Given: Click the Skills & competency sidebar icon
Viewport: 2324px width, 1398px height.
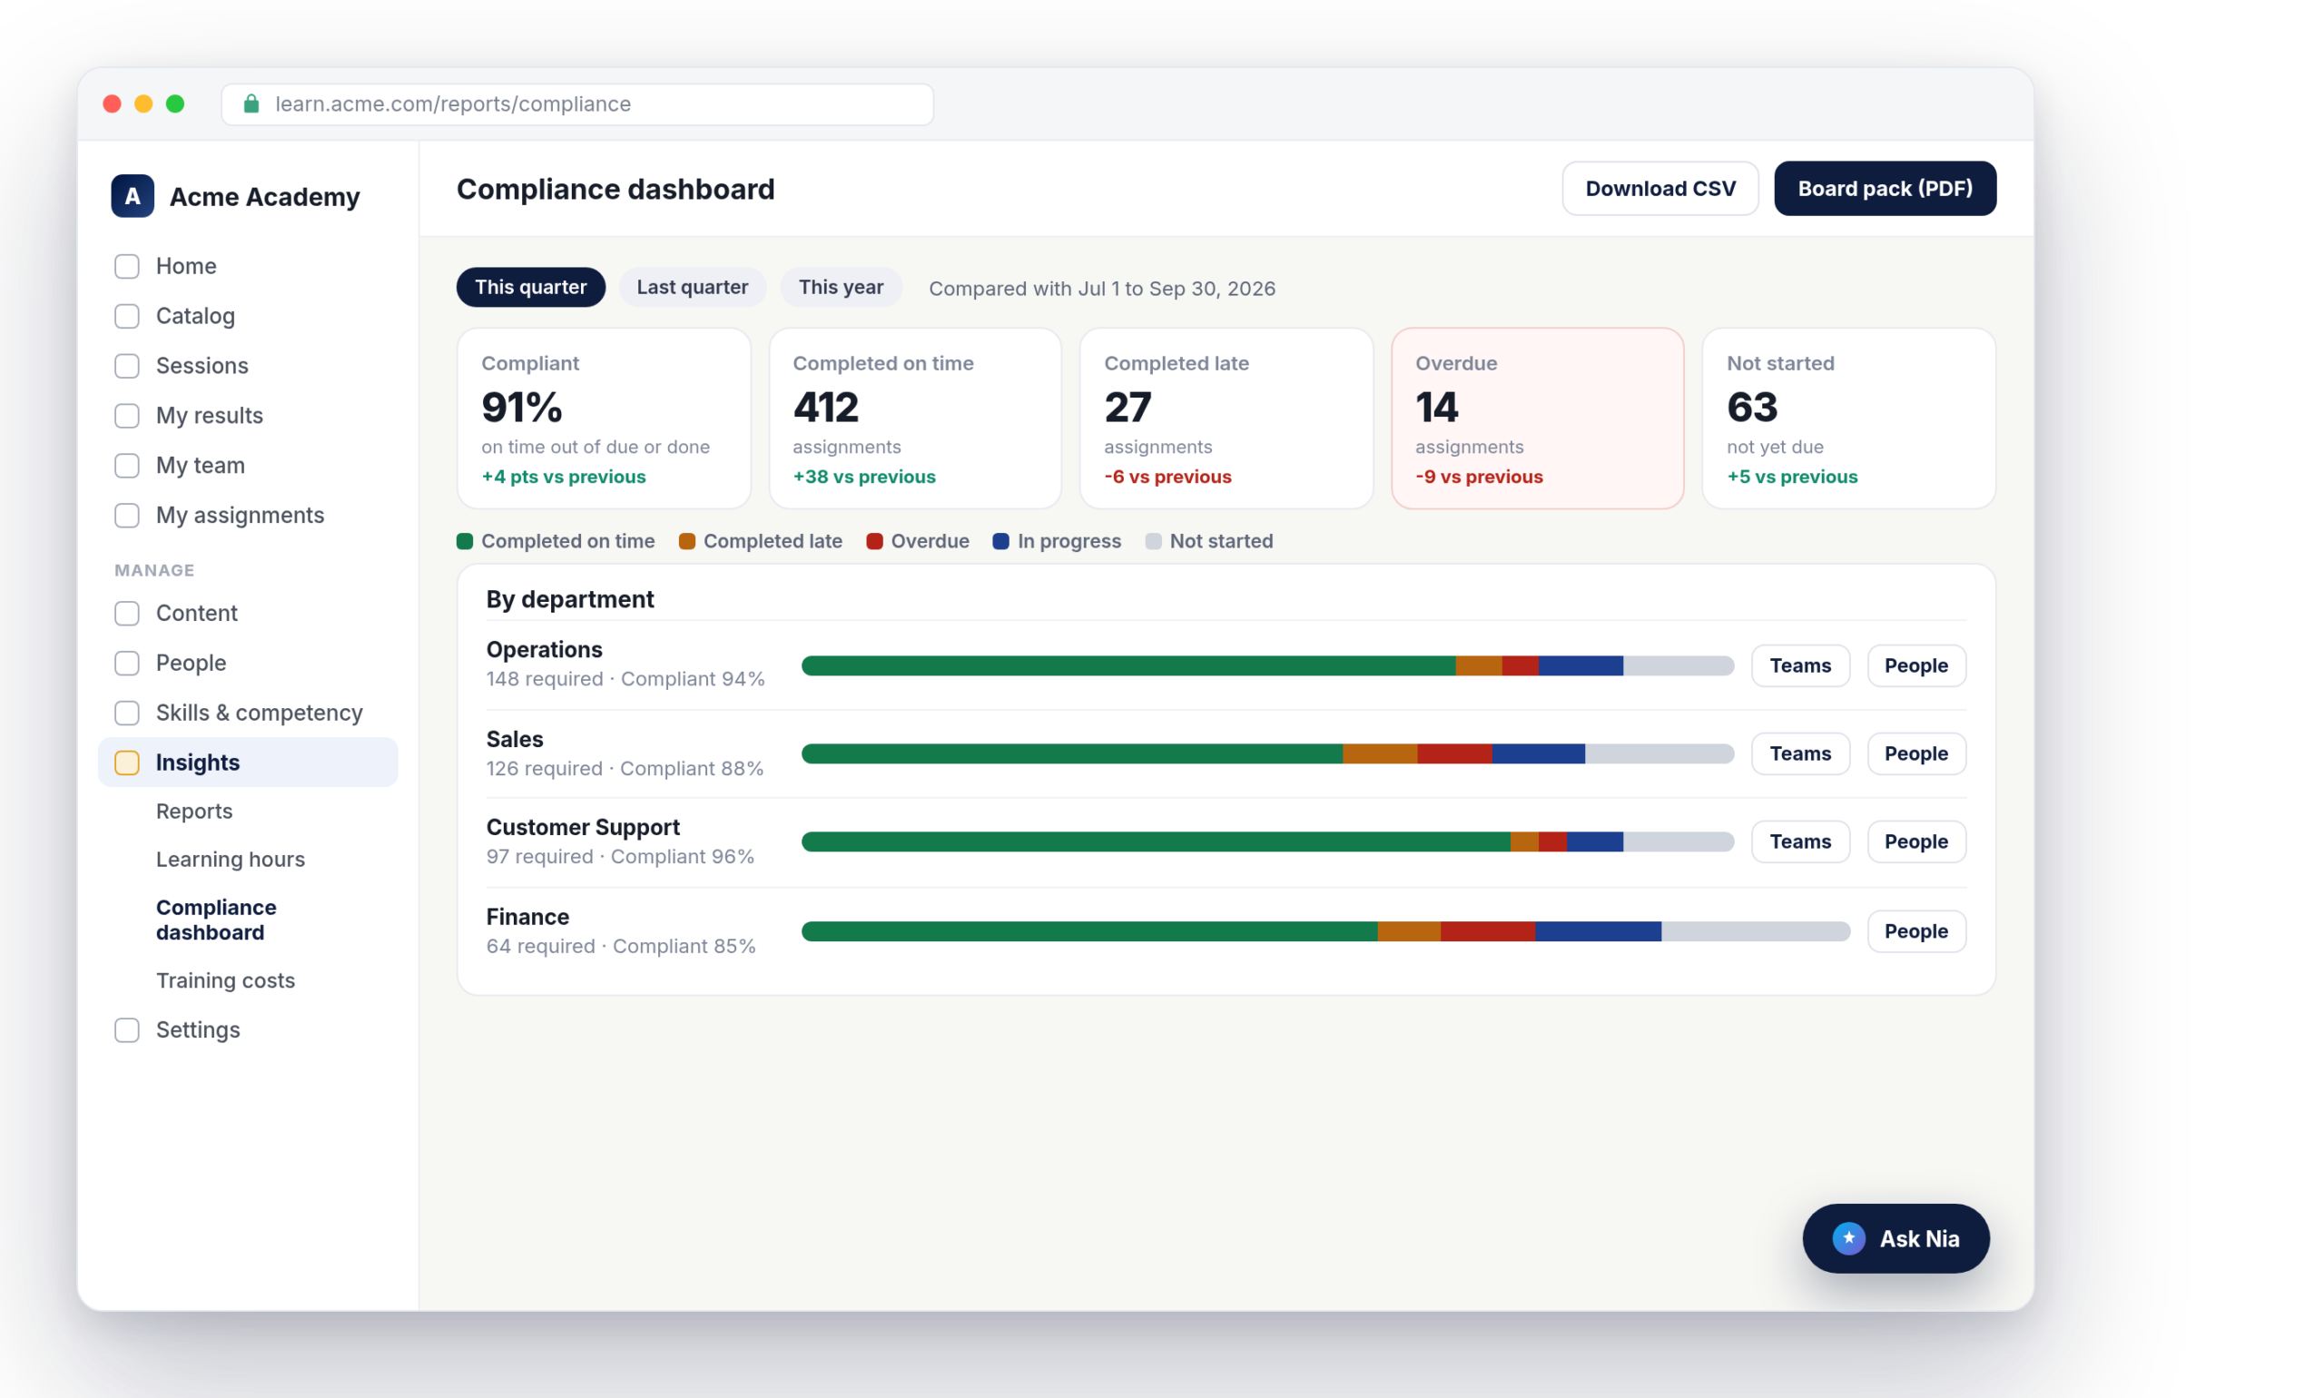Looking at the screenshot, I should 127,714.
